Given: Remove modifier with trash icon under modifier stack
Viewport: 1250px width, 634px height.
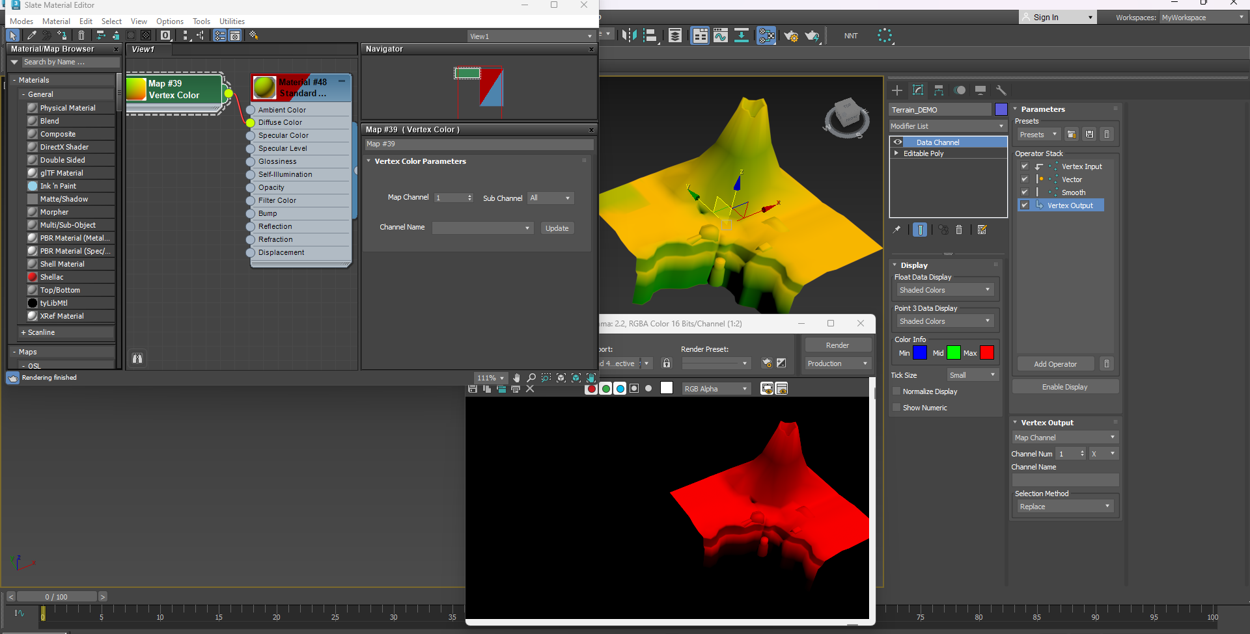Looking at the screenshot, I should 959,230.
